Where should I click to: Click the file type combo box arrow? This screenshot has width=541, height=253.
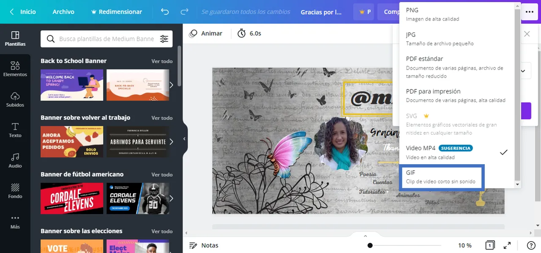523,71
